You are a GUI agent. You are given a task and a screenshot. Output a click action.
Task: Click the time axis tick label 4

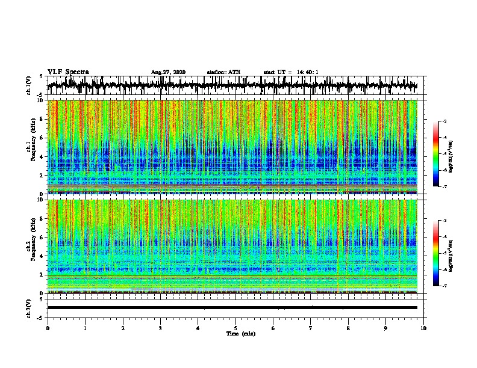198,328
